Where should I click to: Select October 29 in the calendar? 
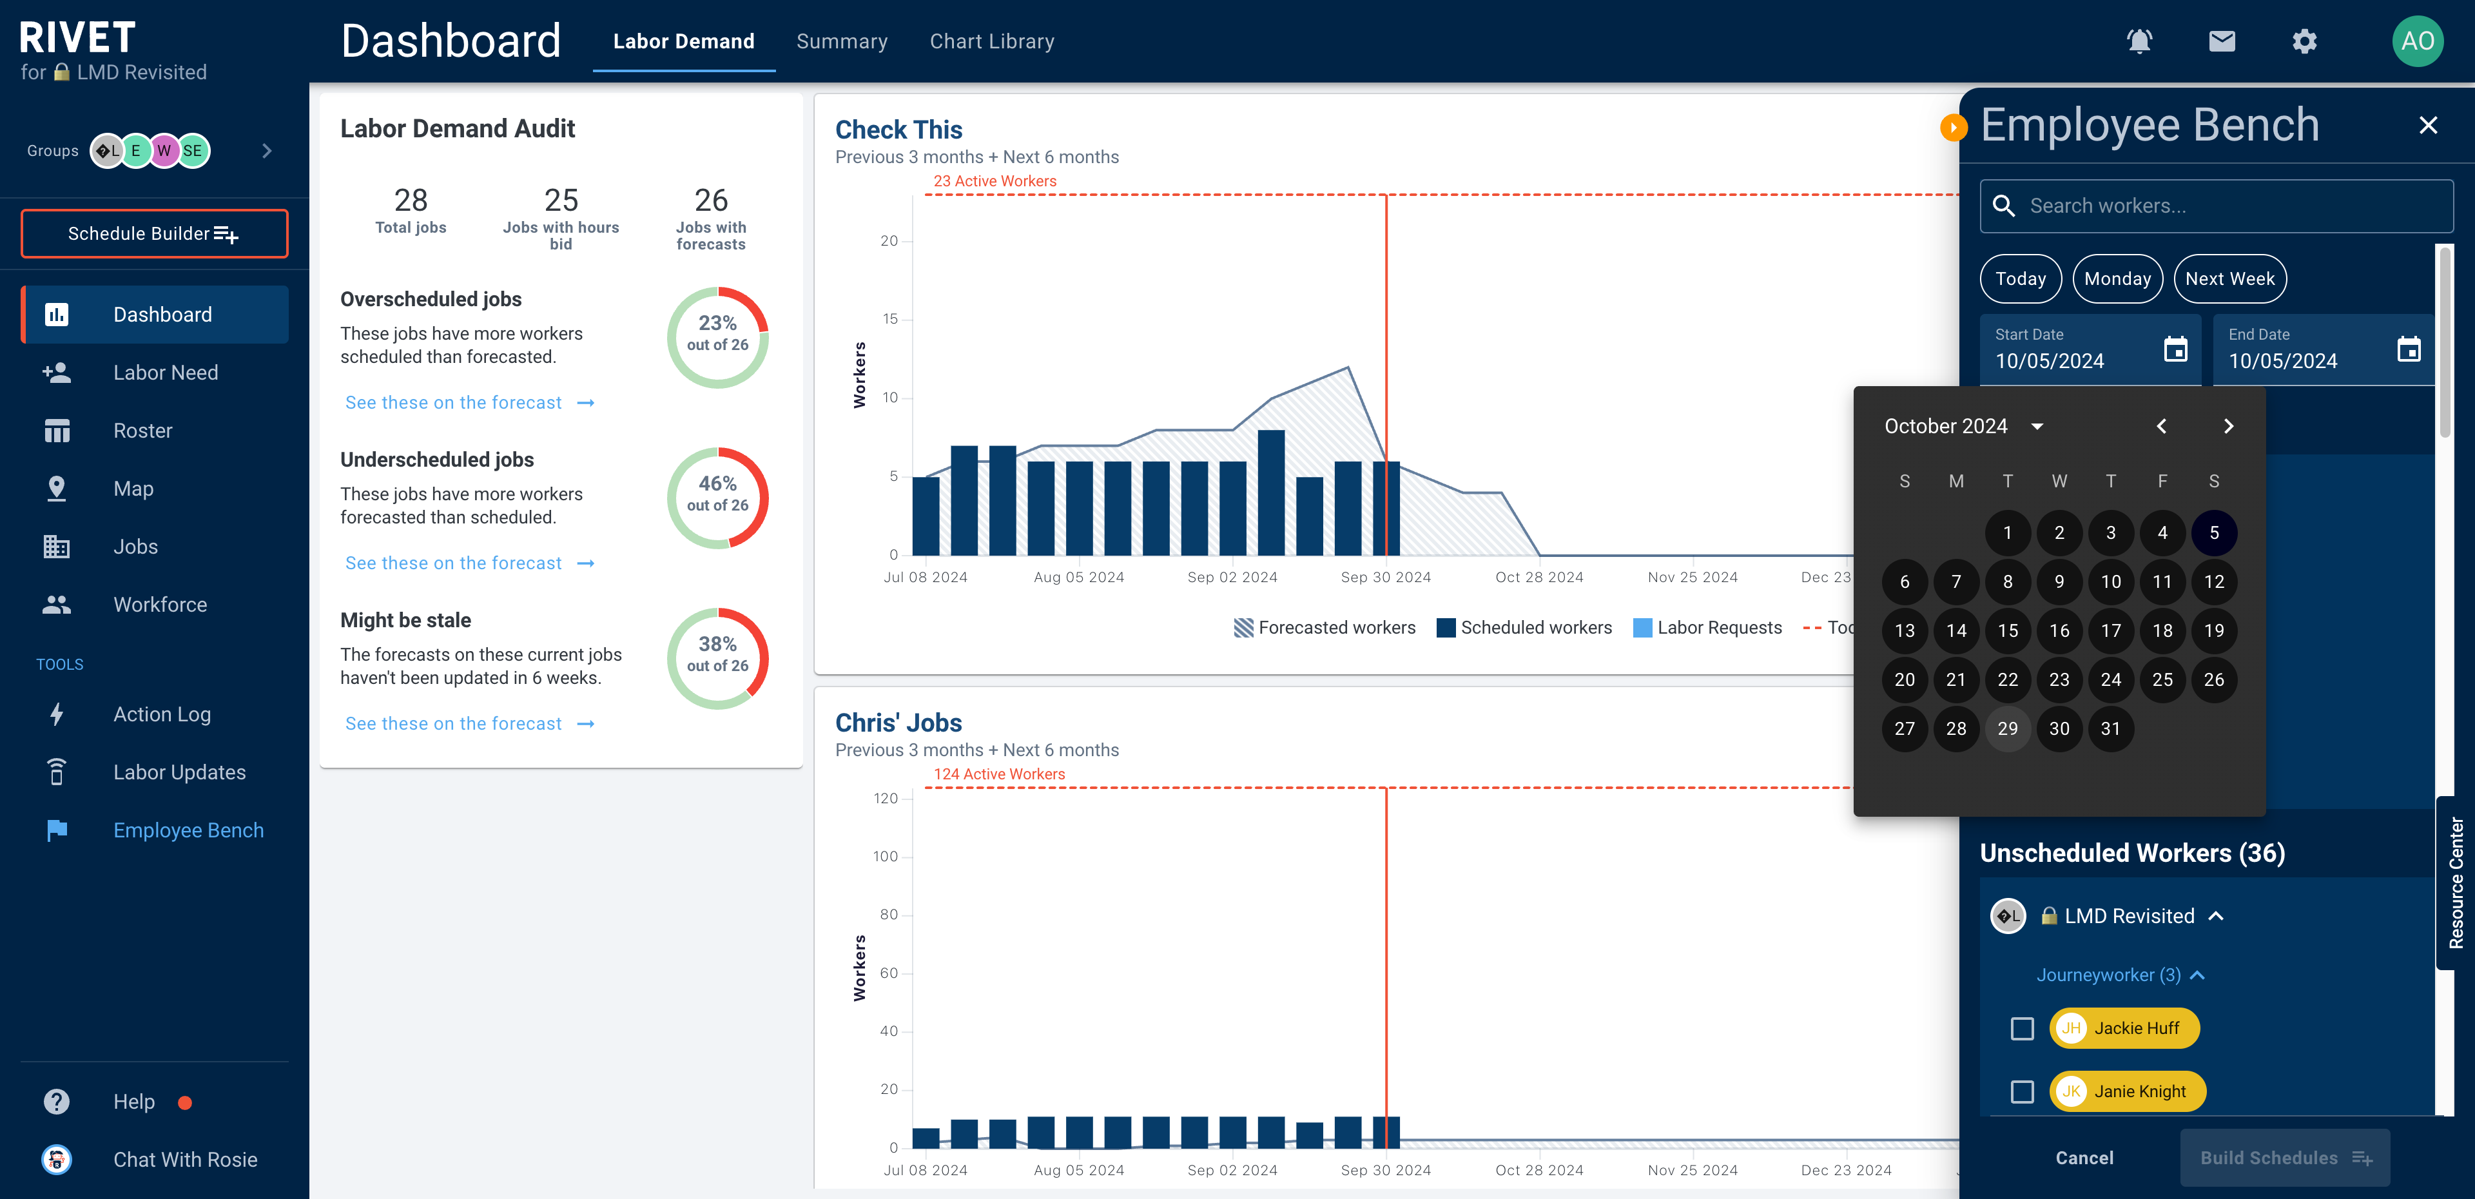point(2008,728)
